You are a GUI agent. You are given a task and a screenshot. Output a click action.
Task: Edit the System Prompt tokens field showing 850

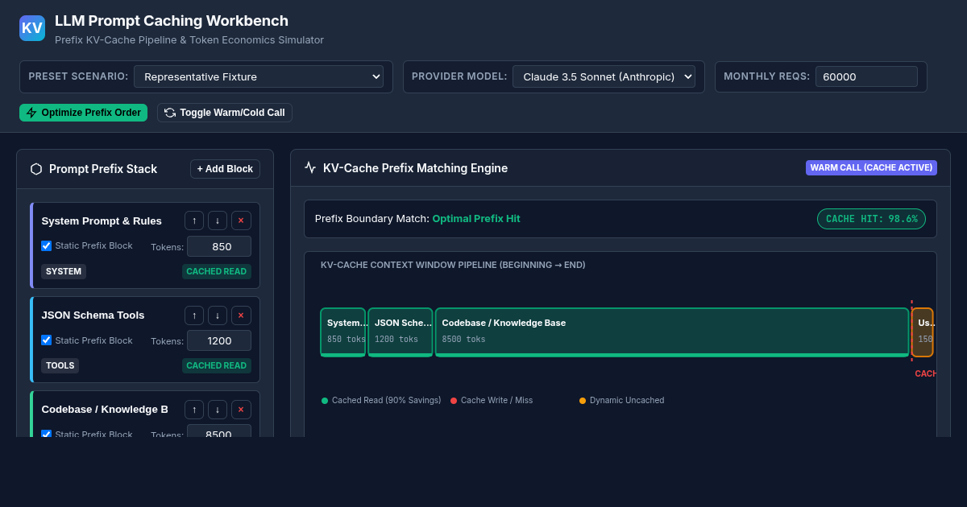[219, 246]
